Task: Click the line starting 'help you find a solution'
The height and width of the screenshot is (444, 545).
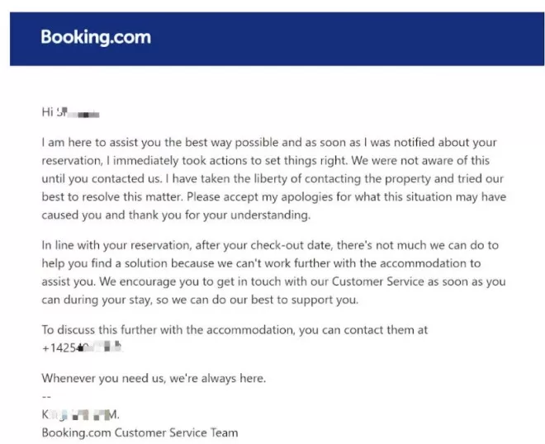Action: coord(261,264)
